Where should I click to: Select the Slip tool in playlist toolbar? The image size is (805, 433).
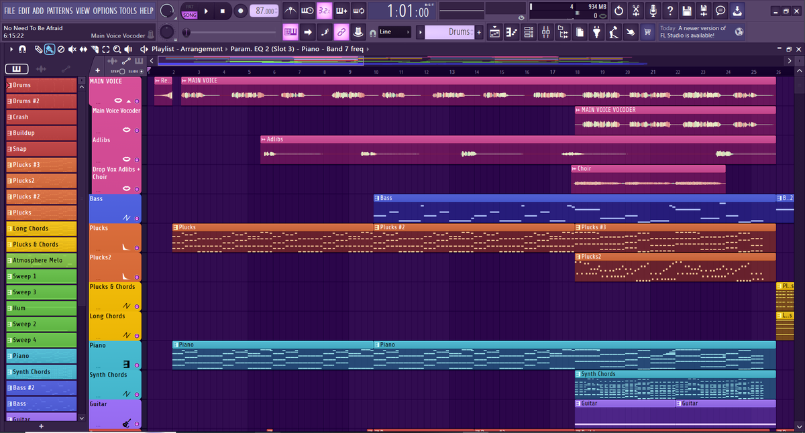click(83, 49)
